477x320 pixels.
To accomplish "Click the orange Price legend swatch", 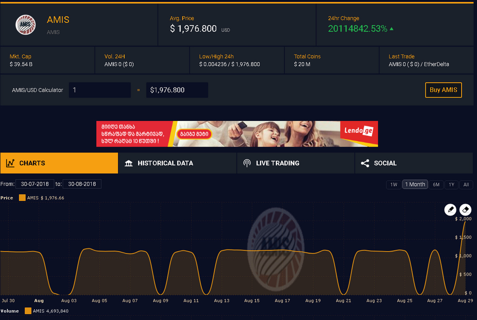I will pyautogui.click(x=22, y=198).
